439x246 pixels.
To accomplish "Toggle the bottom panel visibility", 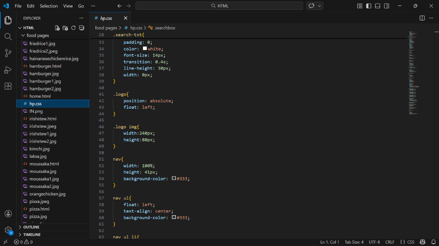I will (x=378, y=6).
